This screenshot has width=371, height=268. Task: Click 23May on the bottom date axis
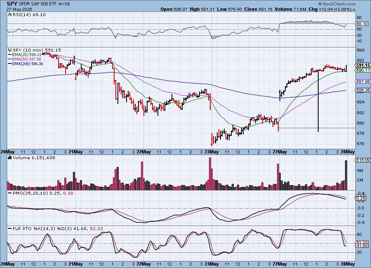211,264
